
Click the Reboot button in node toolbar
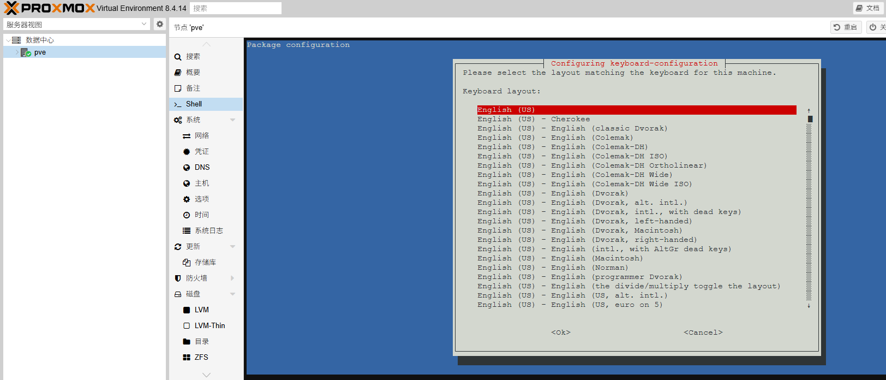846,27
